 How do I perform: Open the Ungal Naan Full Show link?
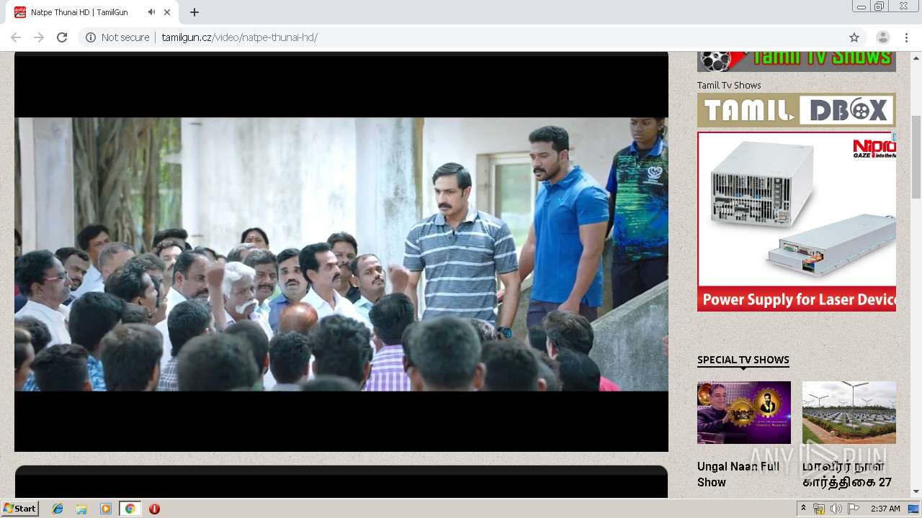(738, 474)
